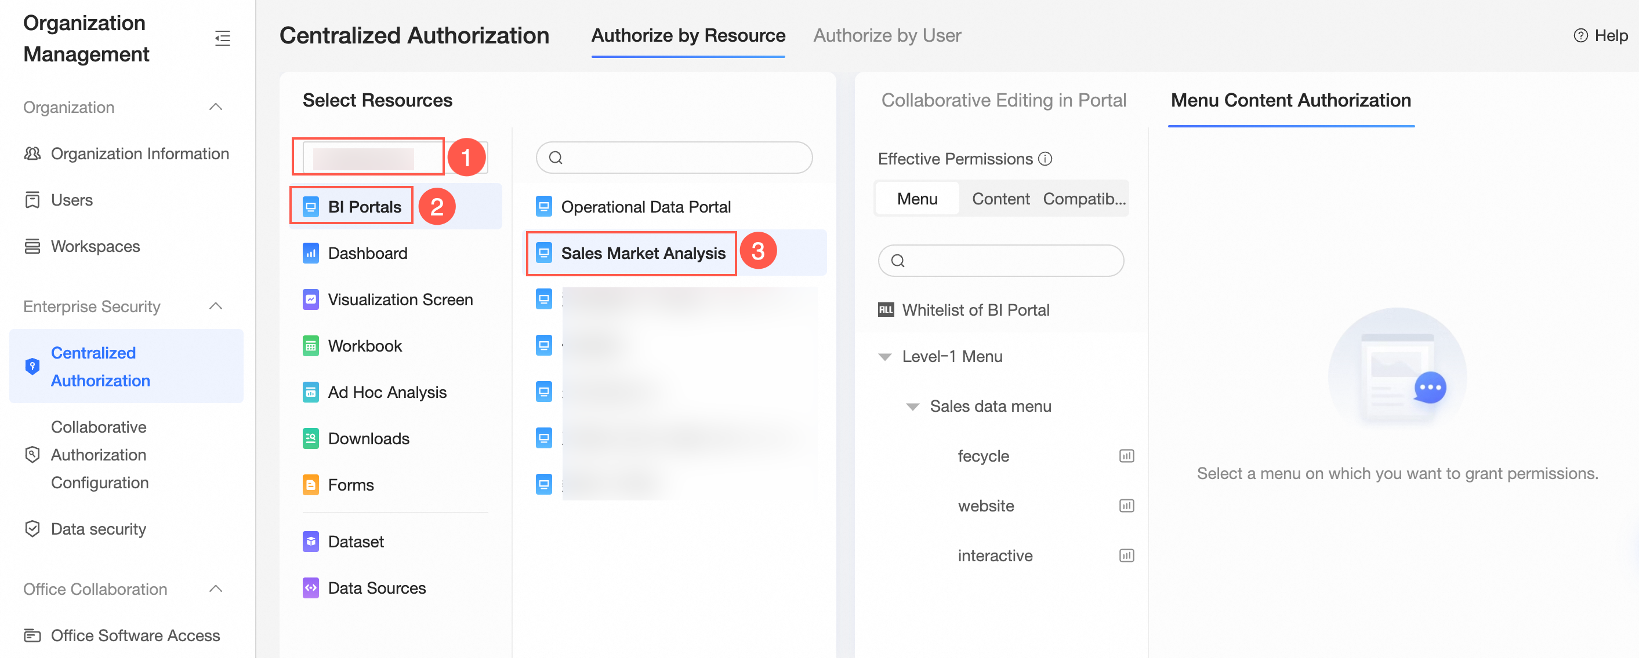
Task: Collapse the sidebar with the menu fold icon
Action: 222,38
